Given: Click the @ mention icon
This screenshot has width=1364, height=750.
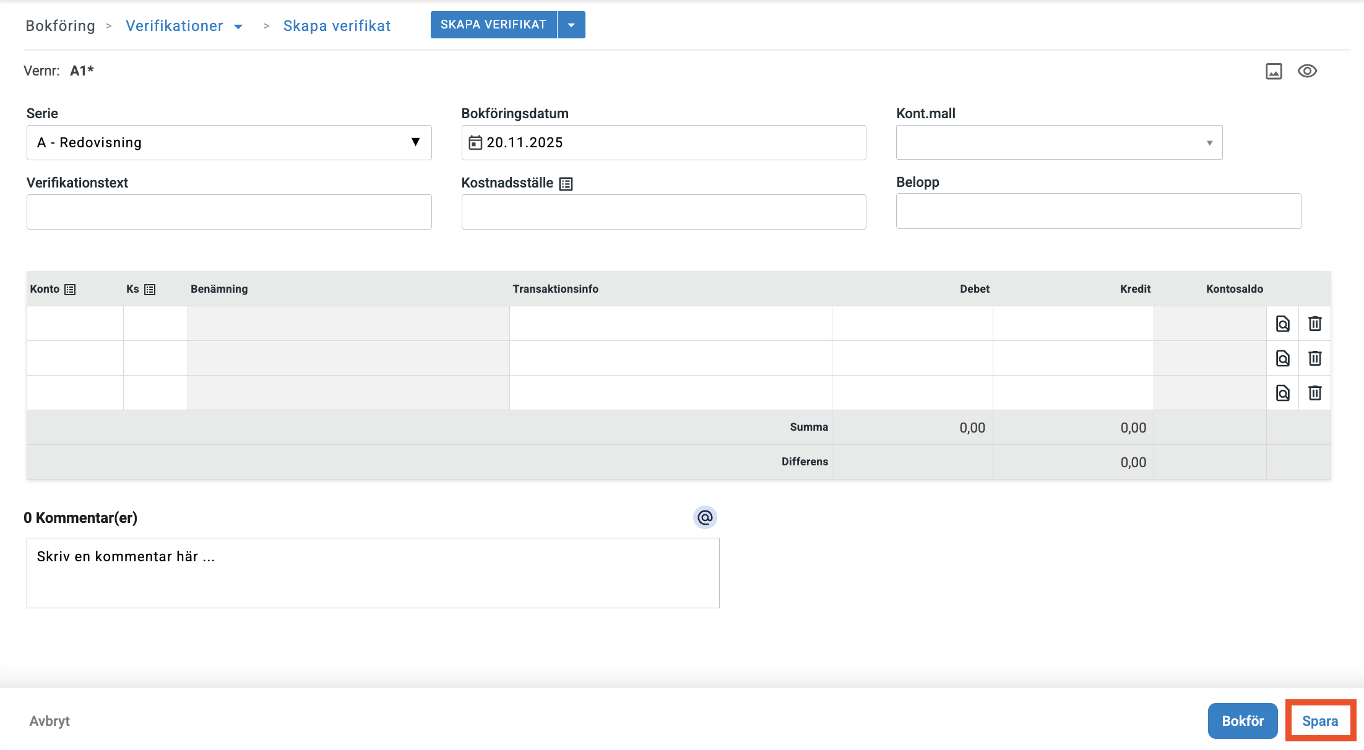Looking at the screenshot, I should [x=705, y=517].
